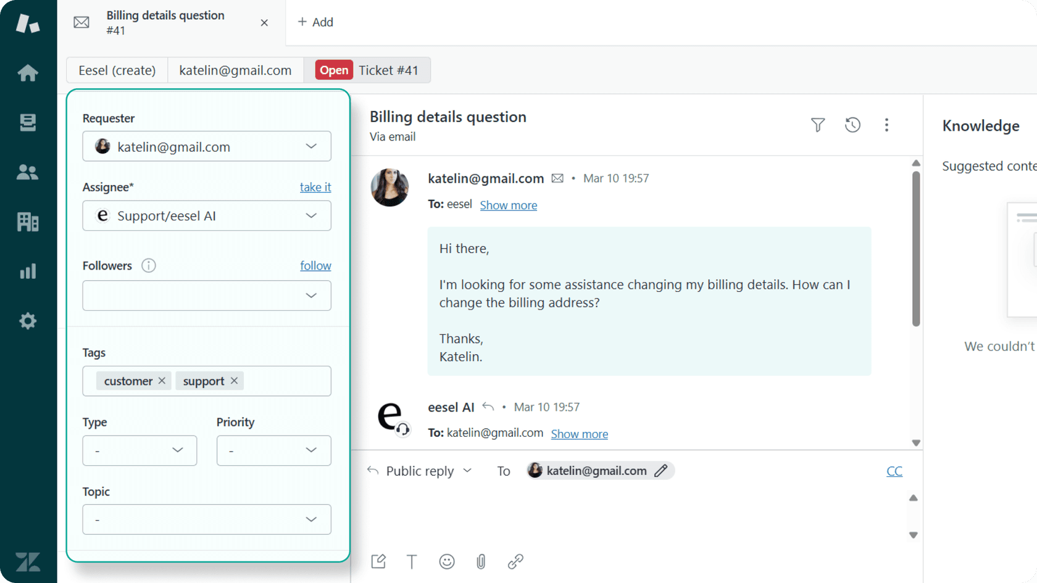Viewport: 1037px width, 583px height.
Task: Click the conversation filter icon
Action: 818,125
